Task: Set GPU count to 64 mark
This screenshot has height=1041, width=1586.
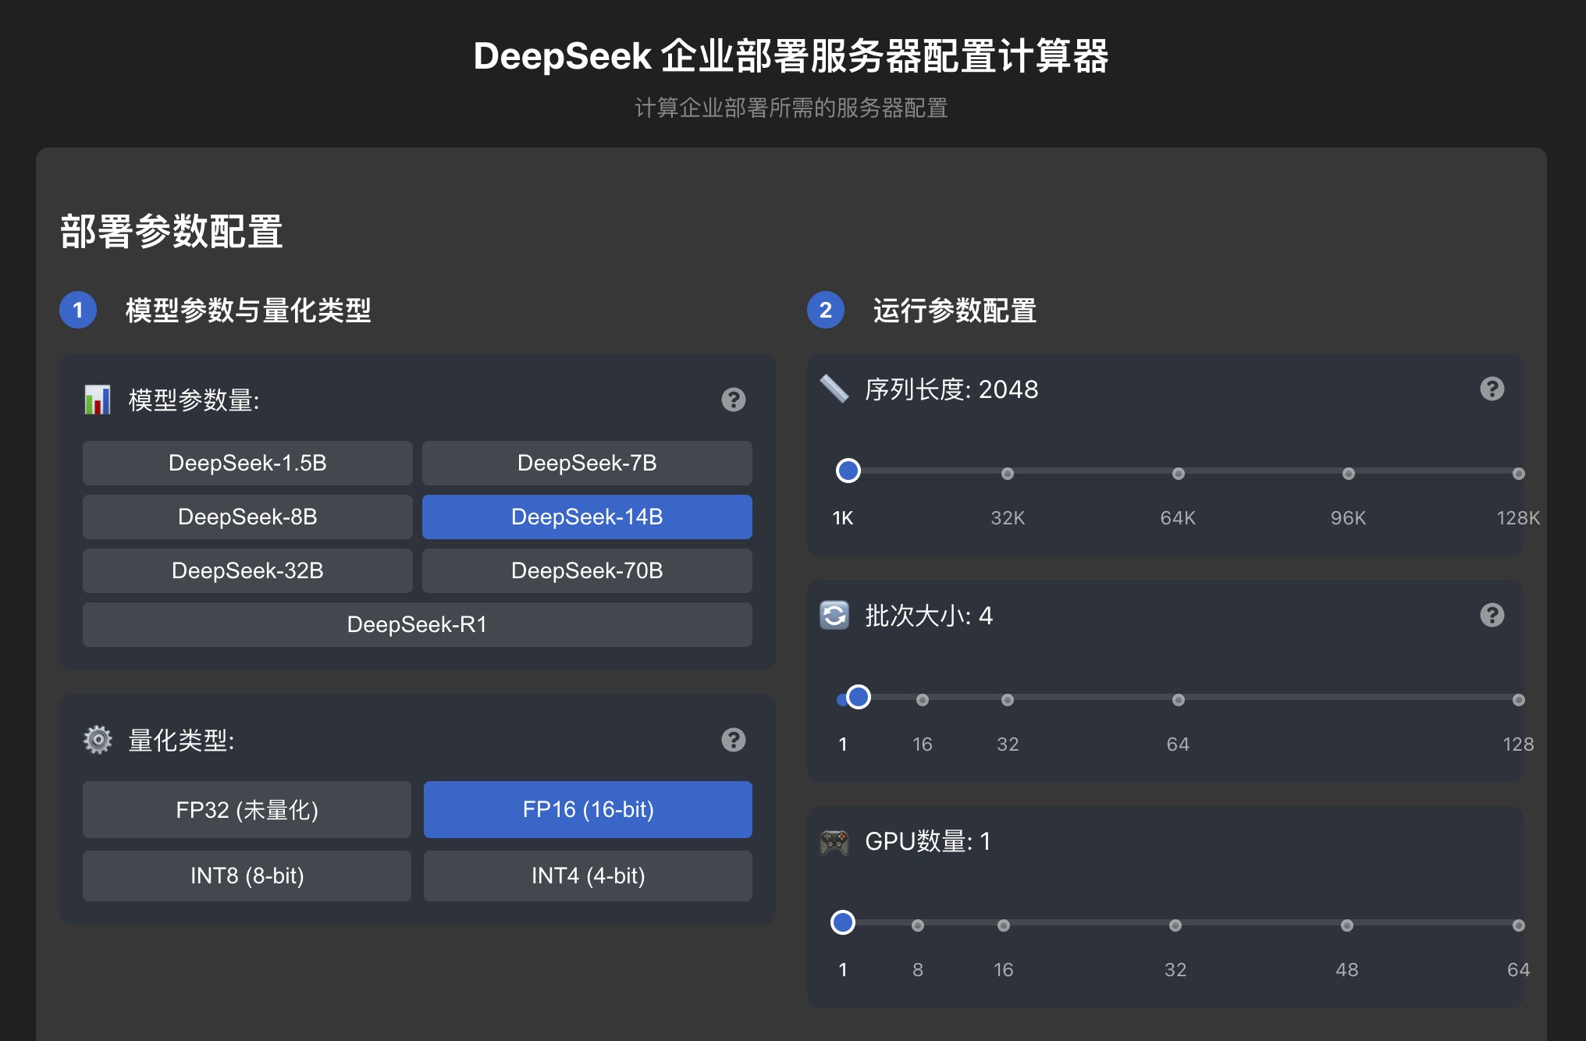Action: [x=1518, y=926]
